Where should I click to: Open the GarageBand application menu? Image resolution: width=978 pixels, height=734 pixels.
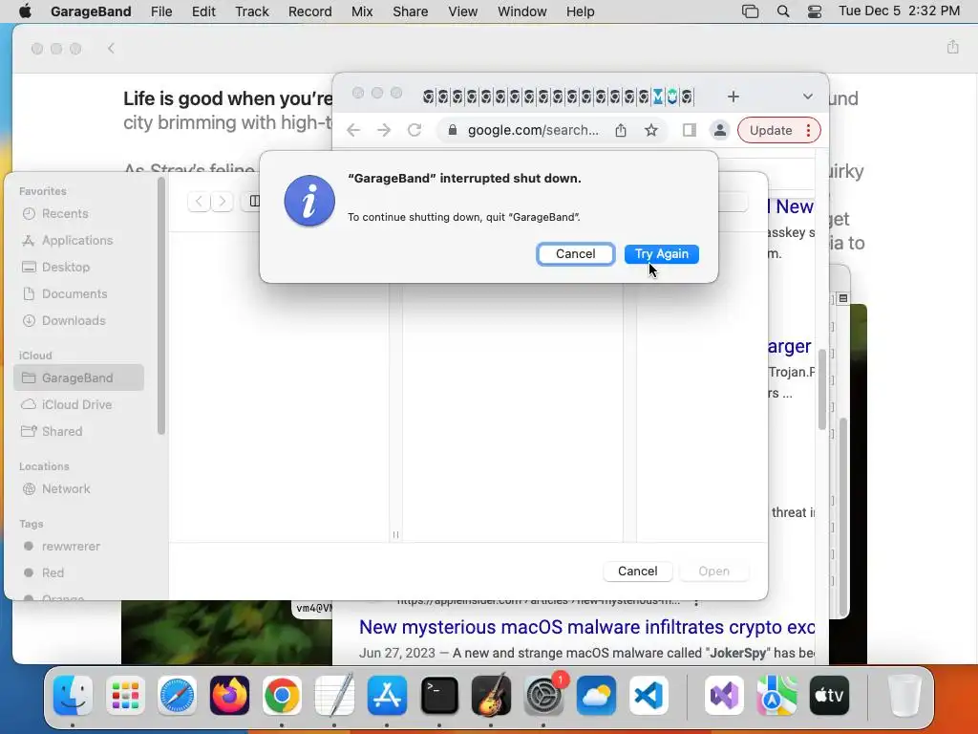[91, 11]
